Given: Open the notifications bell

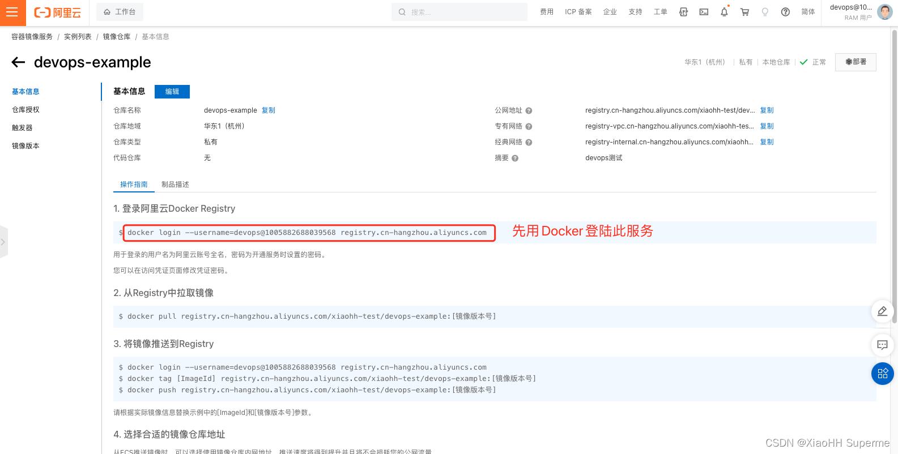Looking at the screenshot, I should 724,12.
